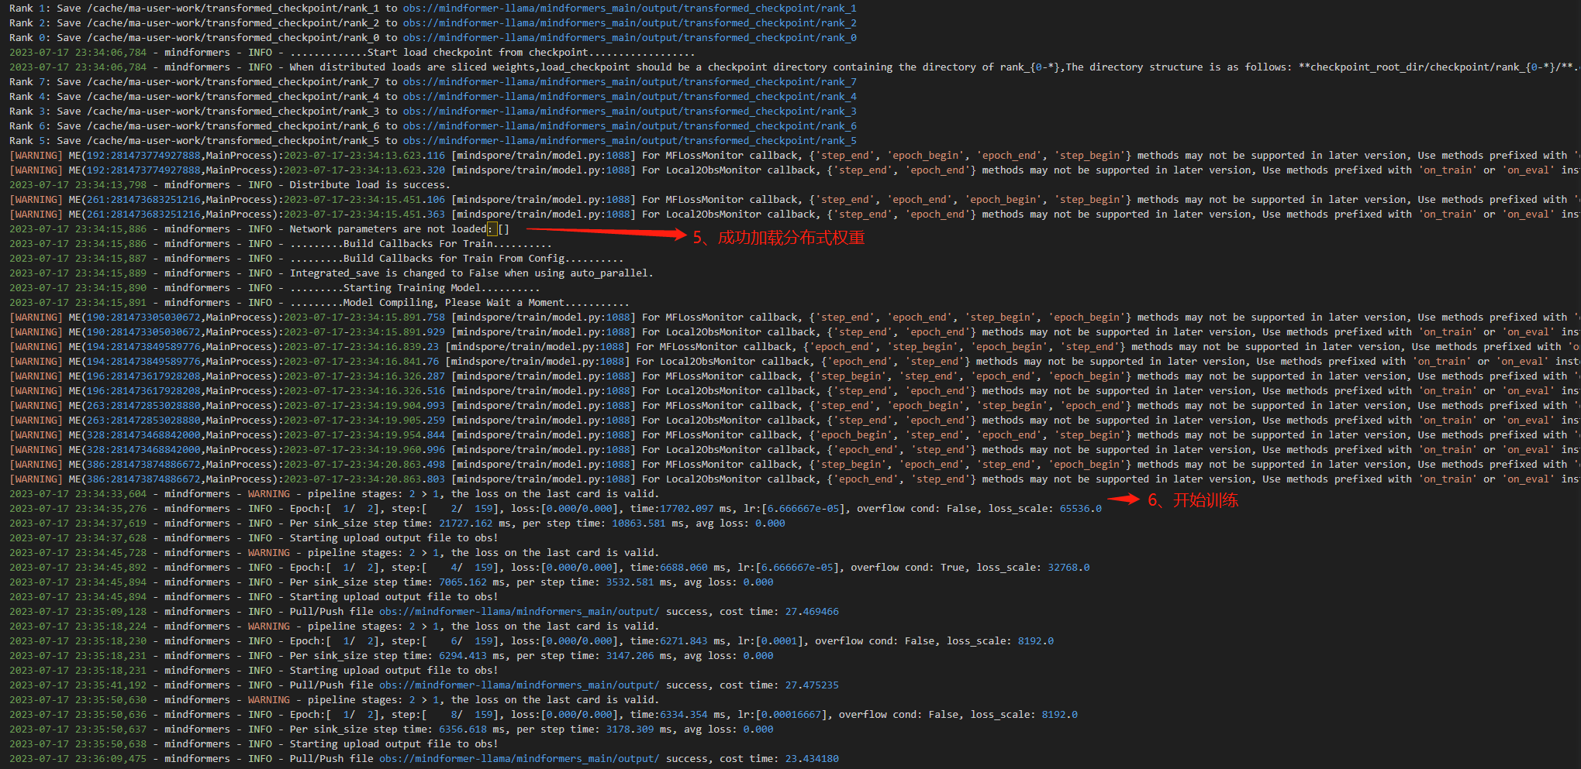Click the learning rate value [0.00016667]
Viewport: 1581px width, 769px height.
pos(791,714)
